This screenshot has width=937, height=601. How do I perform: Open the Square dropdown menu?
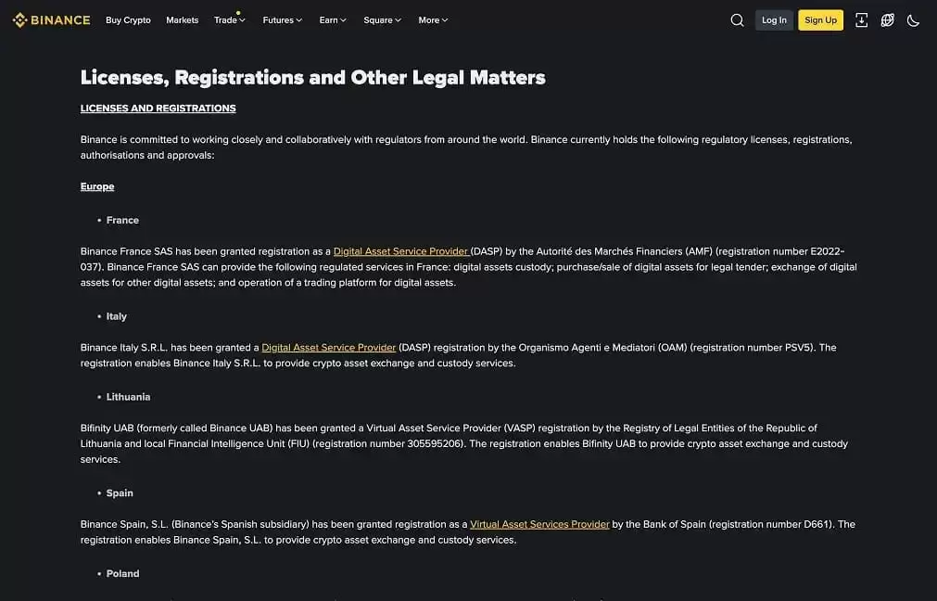[382, 20]
